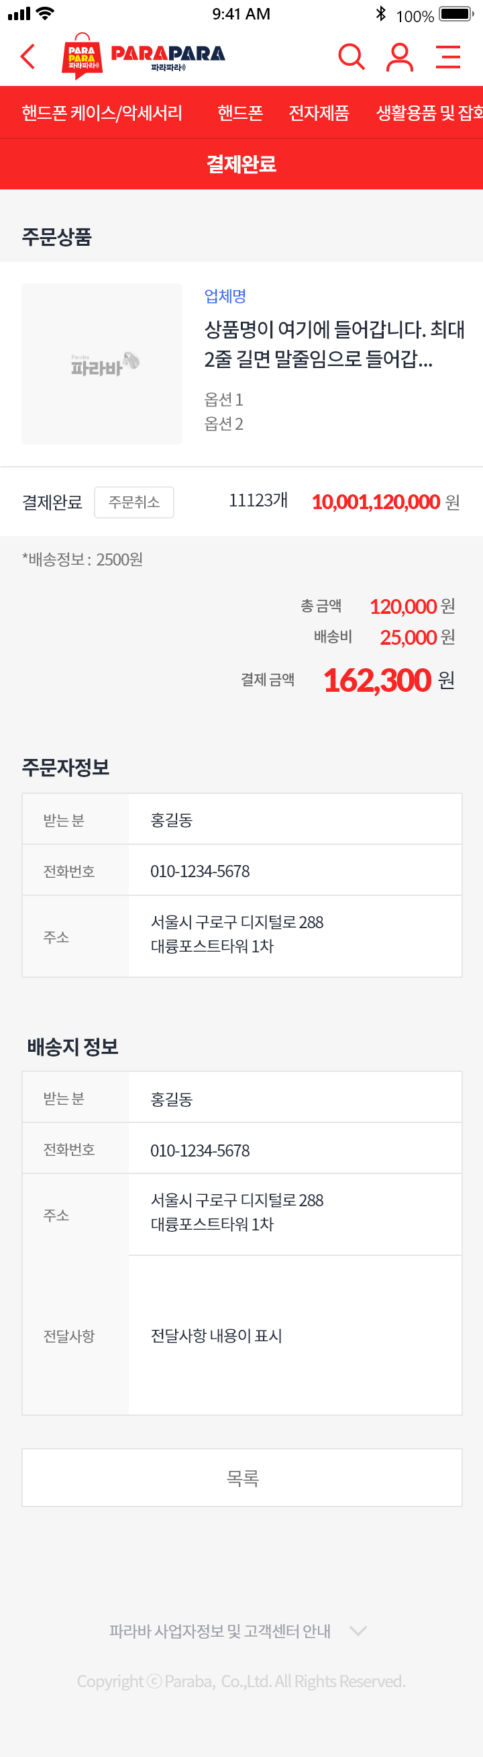Viewport: 483px width, 1757px height.
Task: Tap the red back arrow icon
Action: coord(28,56)
